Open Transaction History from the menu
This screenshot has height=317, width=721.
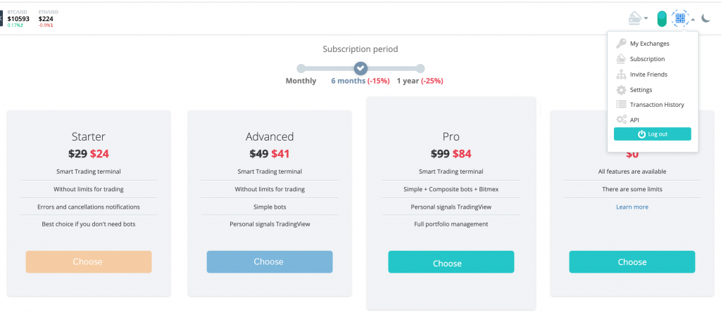pyautogui.click(x=656, y=105)
